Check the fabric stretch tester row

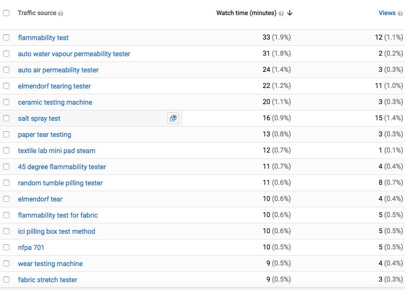(6, 280)
